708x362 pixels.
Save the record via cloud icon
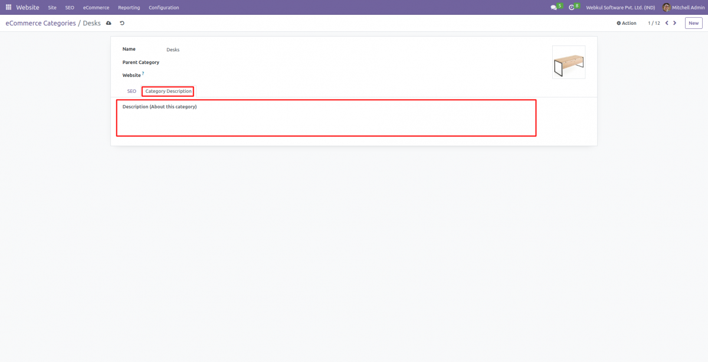[109, 22]
